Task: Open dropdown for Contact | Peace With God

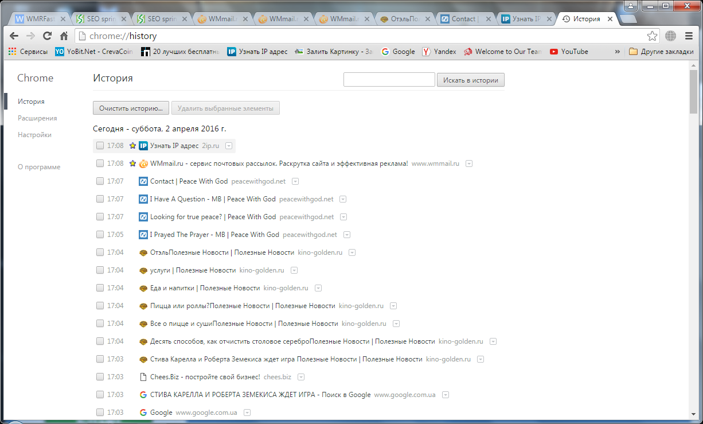Action: [x=295, y=182]
